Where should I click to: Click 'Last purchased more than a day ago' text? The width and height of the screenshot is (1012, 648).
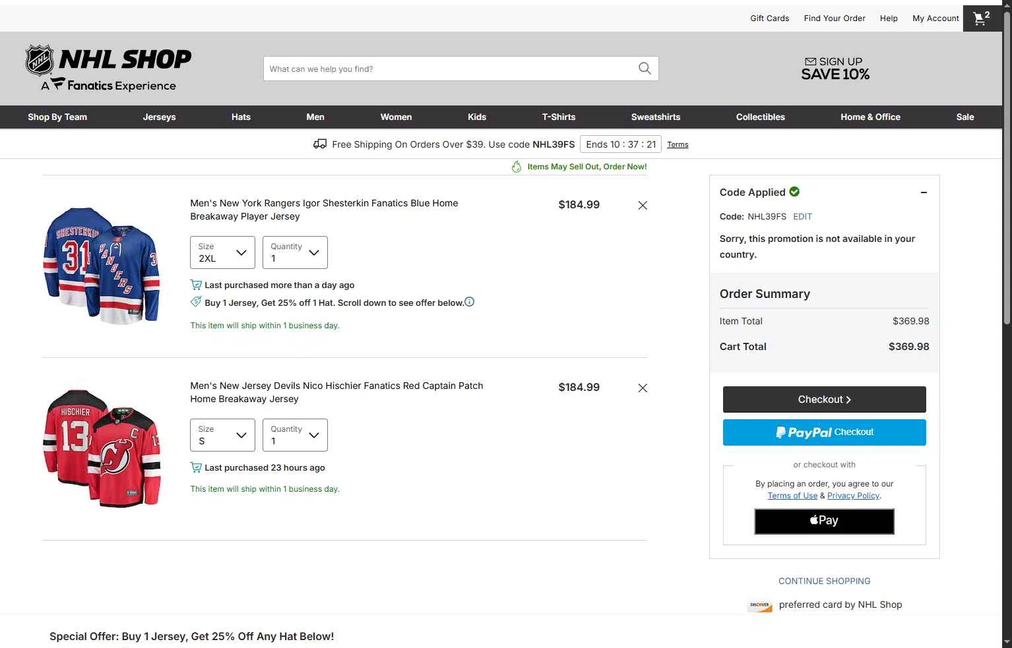(x=280, y=285)
